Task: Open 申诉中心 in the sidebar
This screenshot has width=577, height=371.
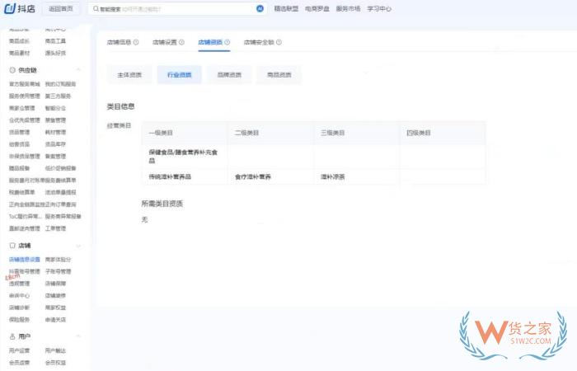Action: point(19,295)
